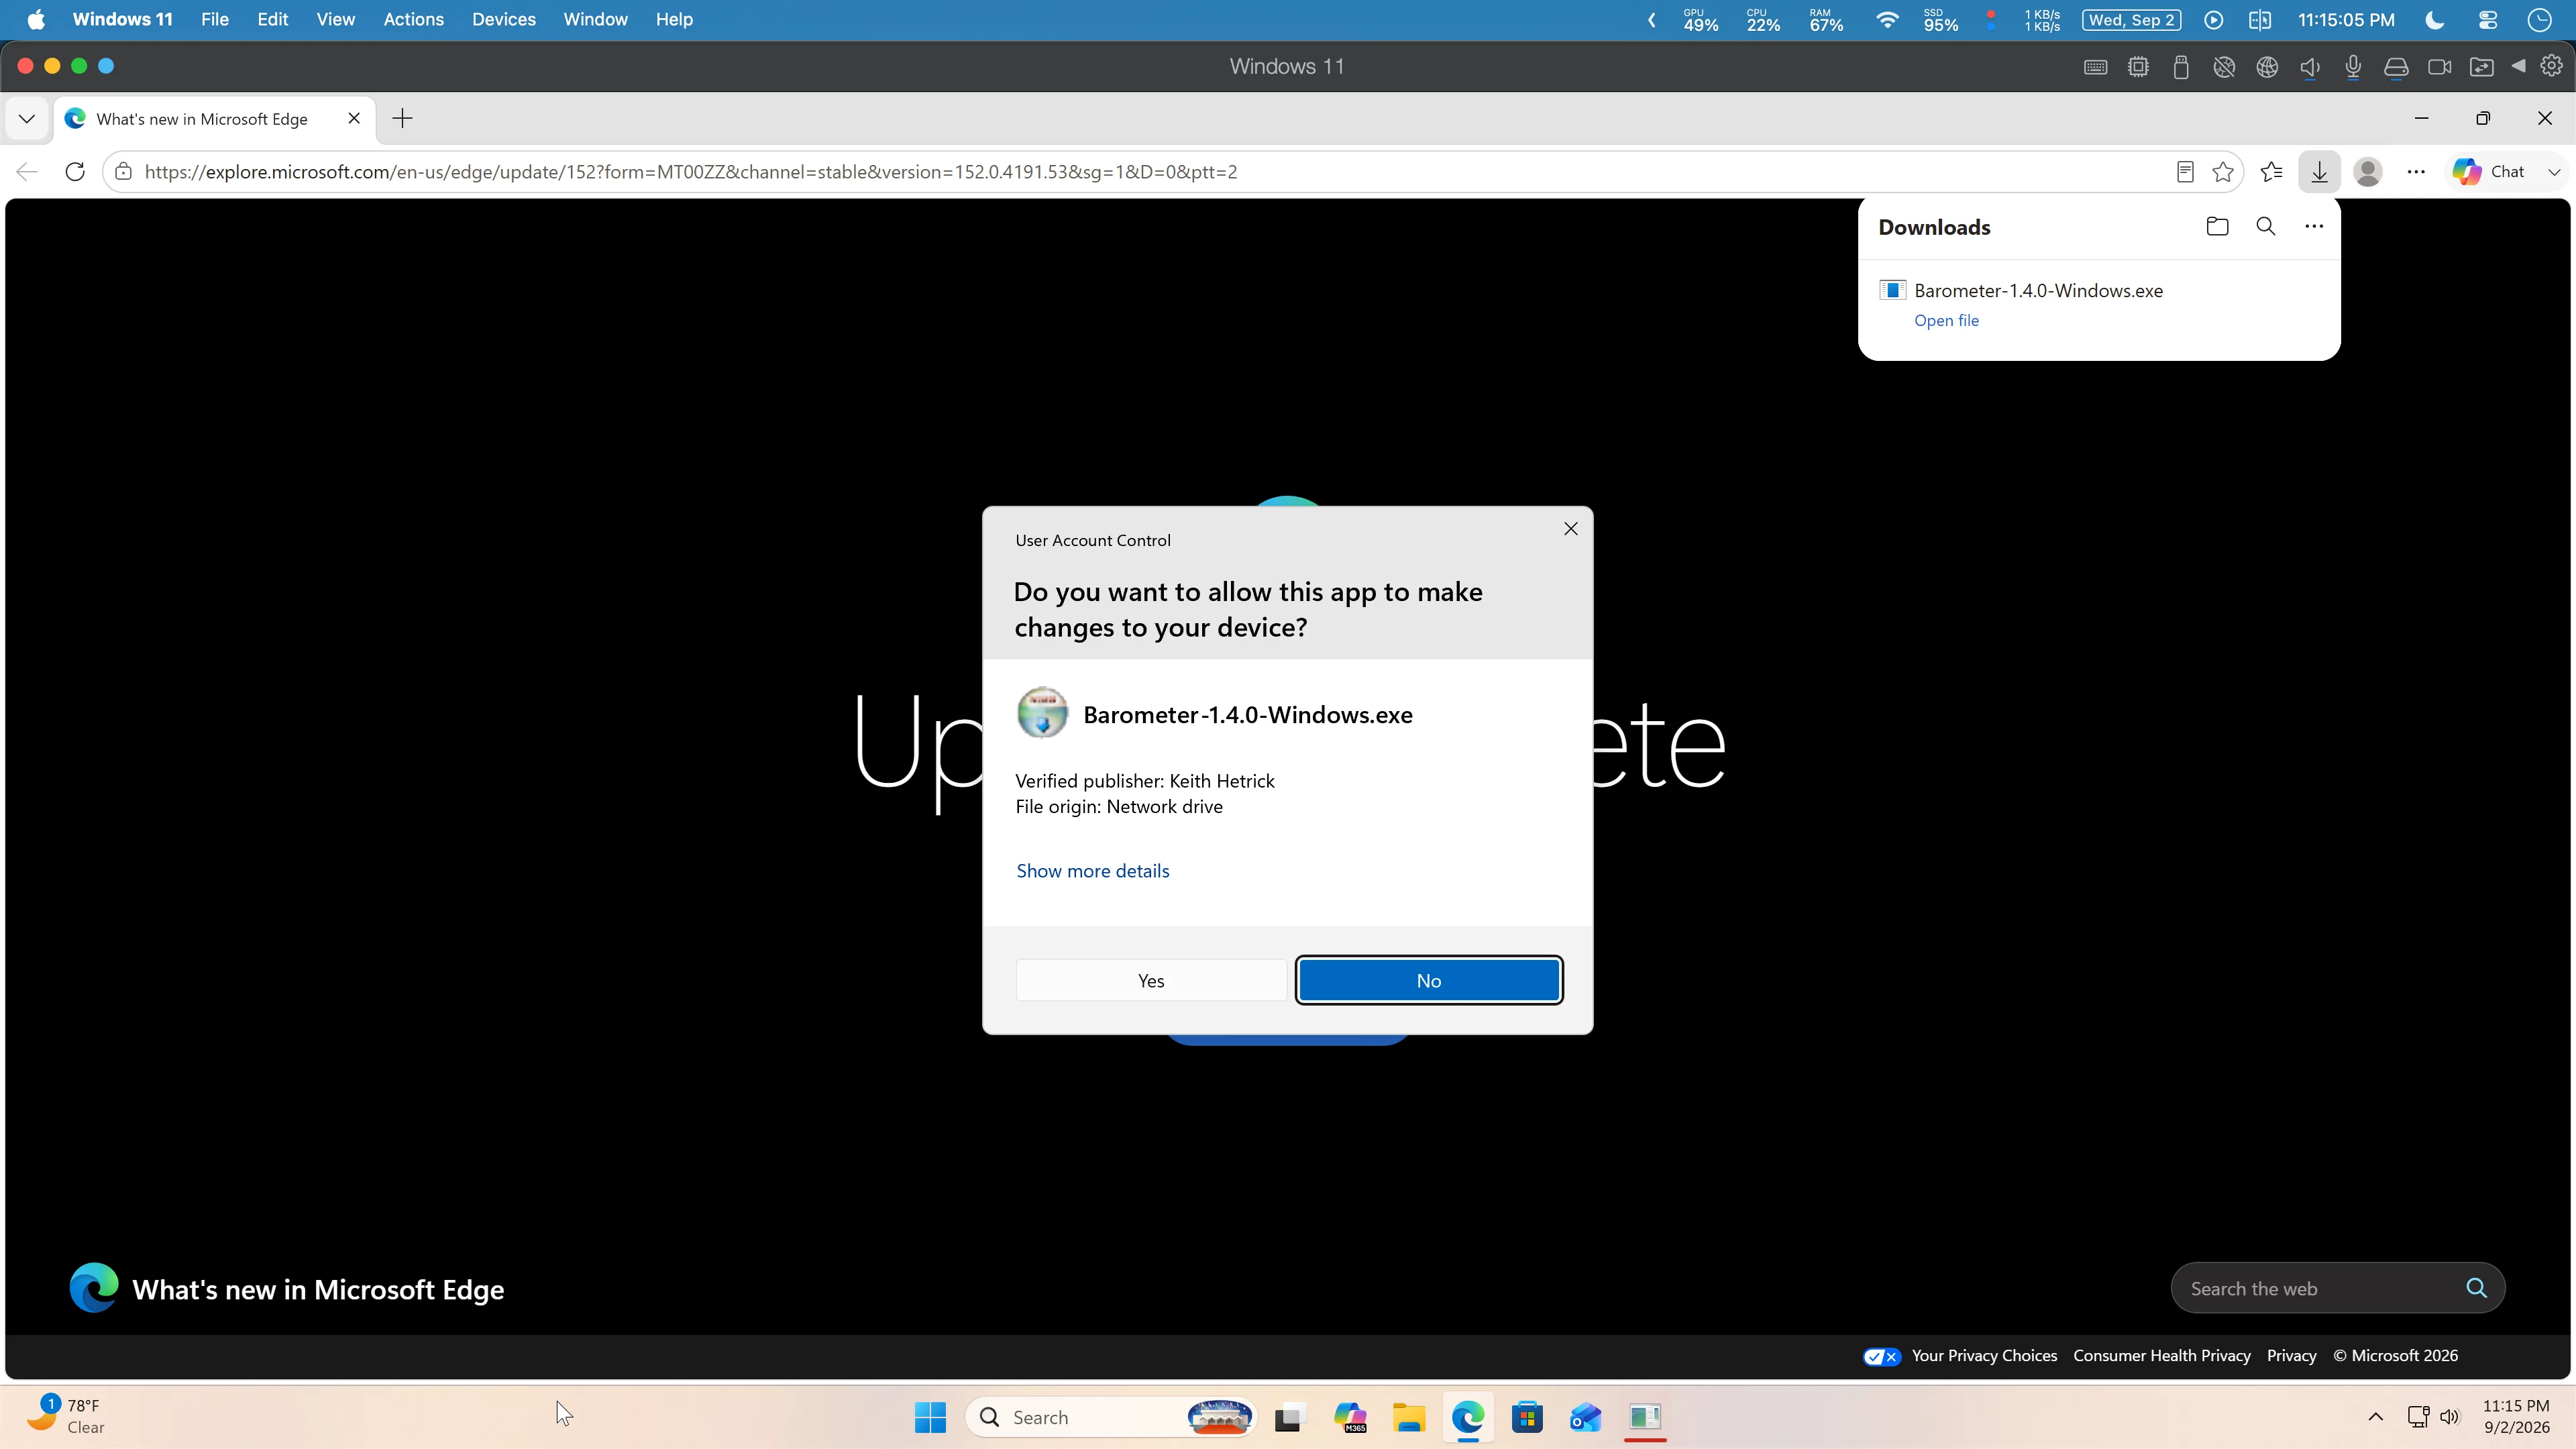Open Edge profile avatar

[2367, 172]
